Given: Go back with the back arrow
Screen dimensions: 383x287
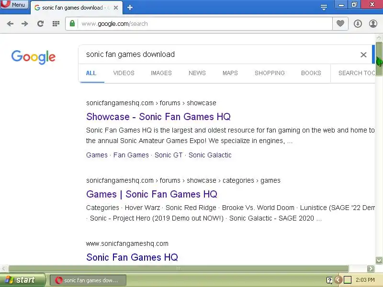Looking at the screenshot, I should pyautogui.click(x=10, y=23).
